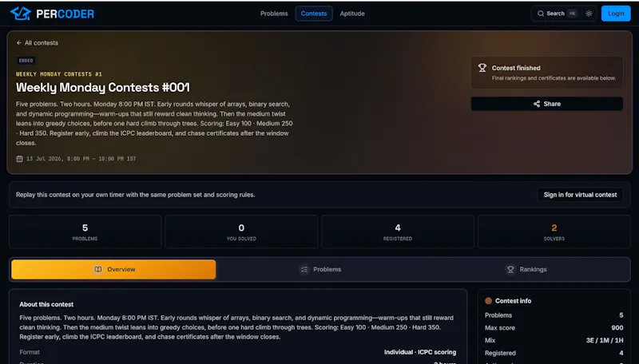Click the 2 Solvers stat card

click(x=554, y=231)
